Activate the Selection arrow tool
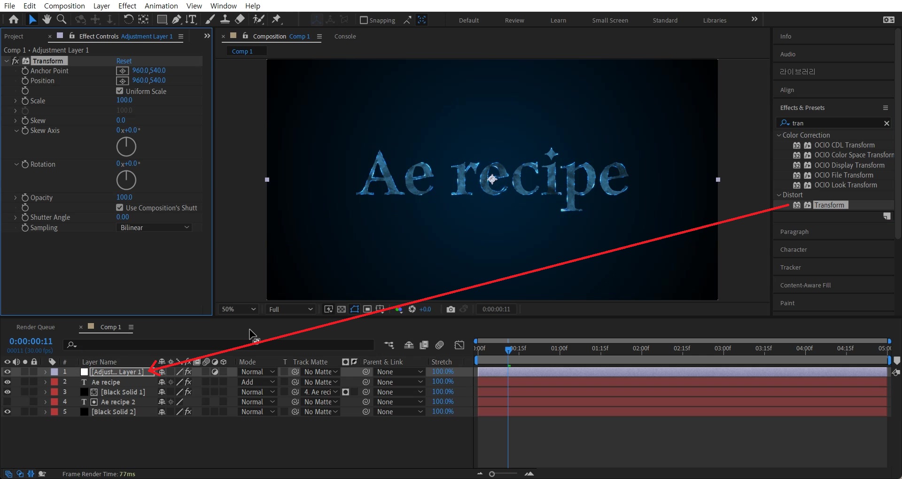The width and height of the screenshot is (902, 479). 32,19
